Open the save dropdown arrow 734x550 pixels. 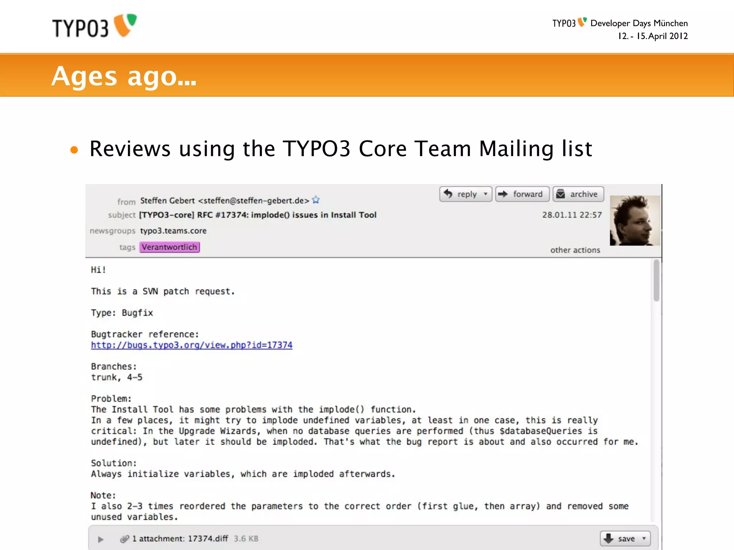pyautogui.click(x=644, y=539)
